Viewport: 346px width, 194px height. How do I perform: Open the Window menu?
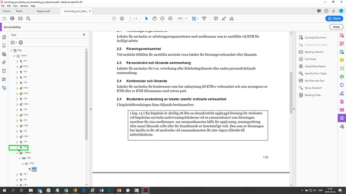click(24, 6)
